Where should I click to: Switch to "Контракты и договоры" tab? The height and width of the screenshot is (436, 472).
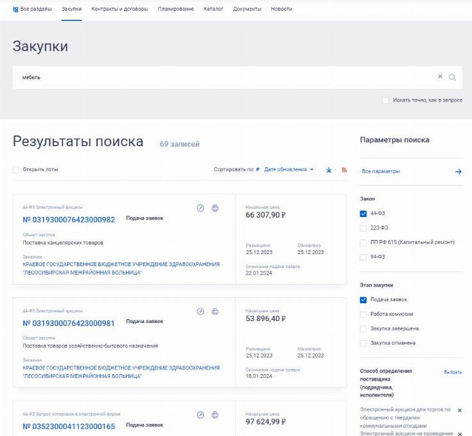pos(120,9)
